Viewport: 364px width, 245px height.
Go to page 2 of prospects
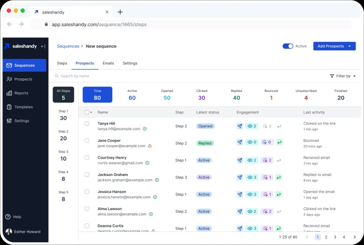[326, 237]
